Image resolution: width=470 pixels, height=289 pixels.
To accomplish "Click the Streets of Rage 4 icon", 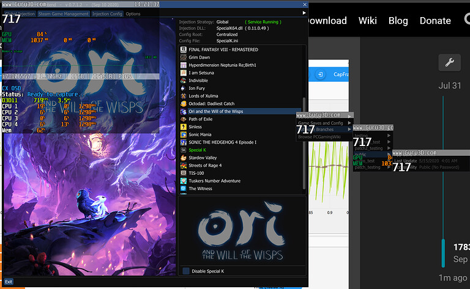I will [x=184, y=166].
